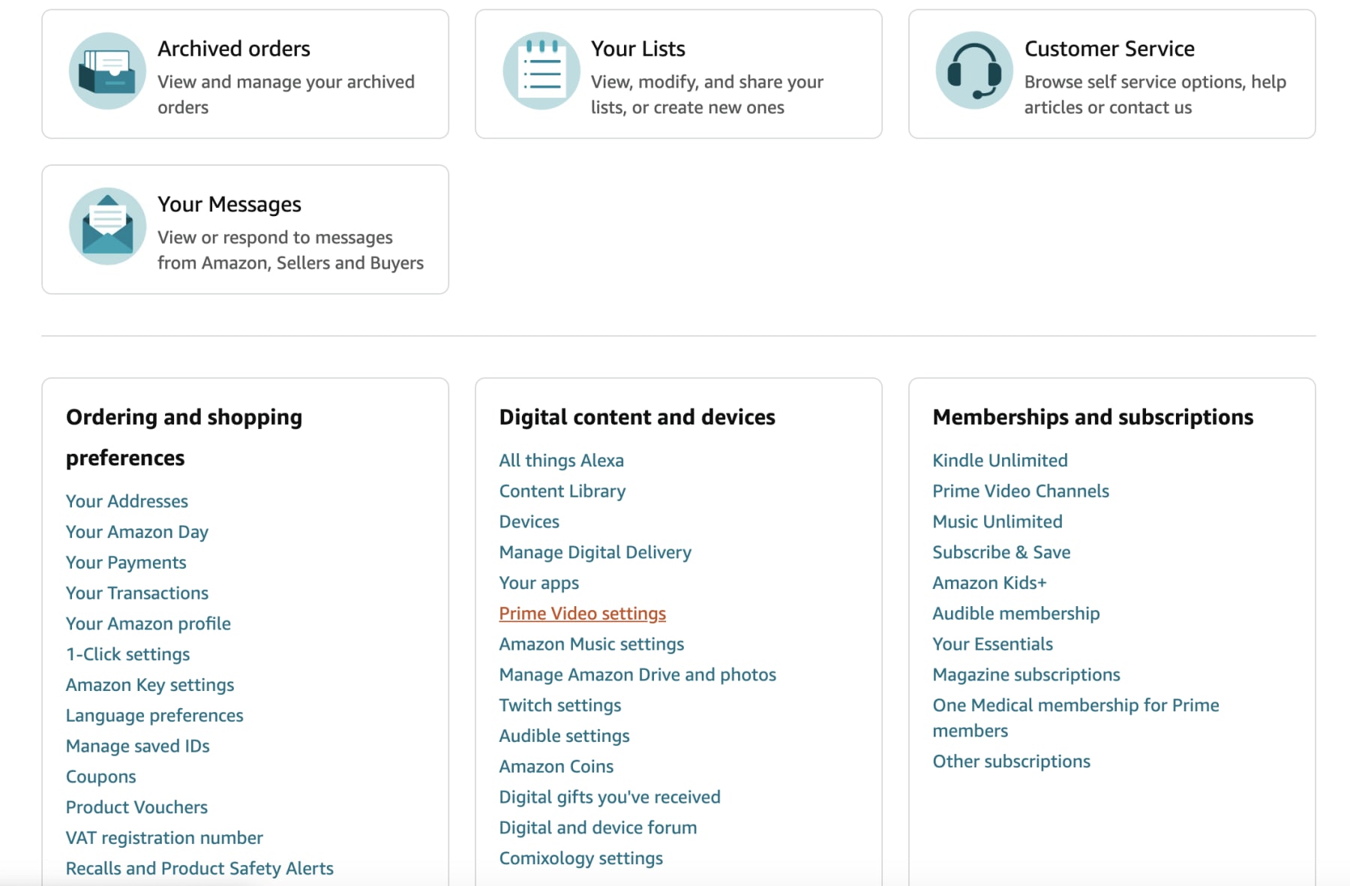Open Prime Video settings link

point(582,614)
